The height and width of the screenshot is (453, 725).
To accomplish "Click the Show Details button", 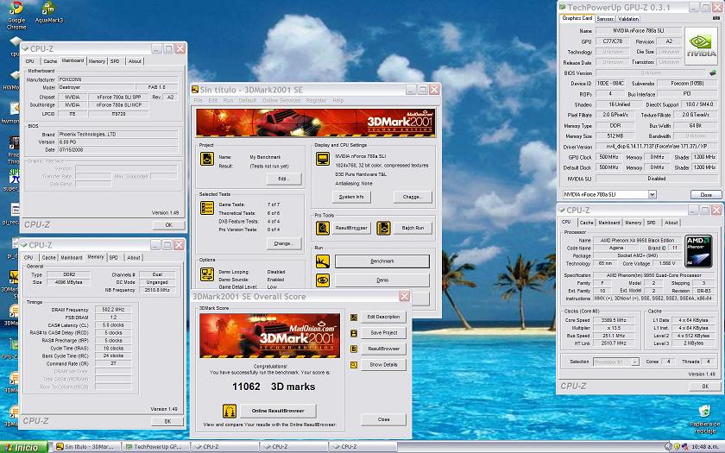I will click(x=383, y=364).
